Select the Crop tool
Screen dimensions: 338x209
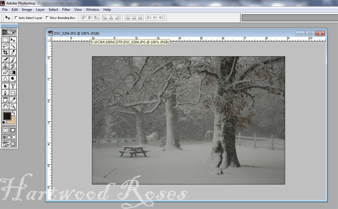tap(5, 52)
